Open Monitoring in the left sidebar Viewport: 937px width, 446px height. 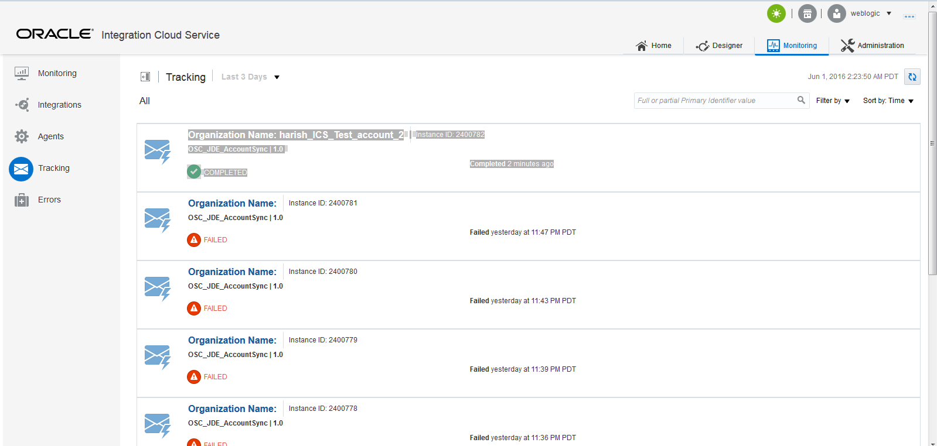(57, 73)
